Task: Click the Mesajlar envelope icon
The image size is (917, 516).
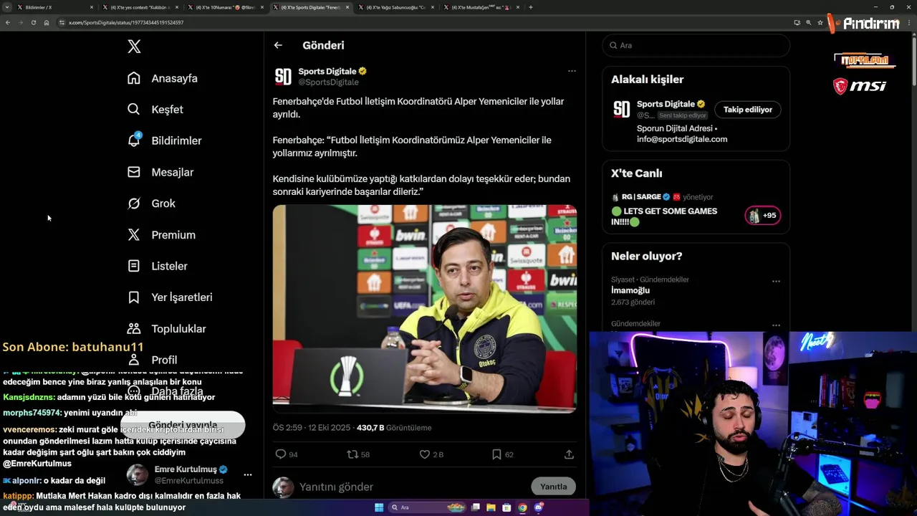Action: point(134,172)
